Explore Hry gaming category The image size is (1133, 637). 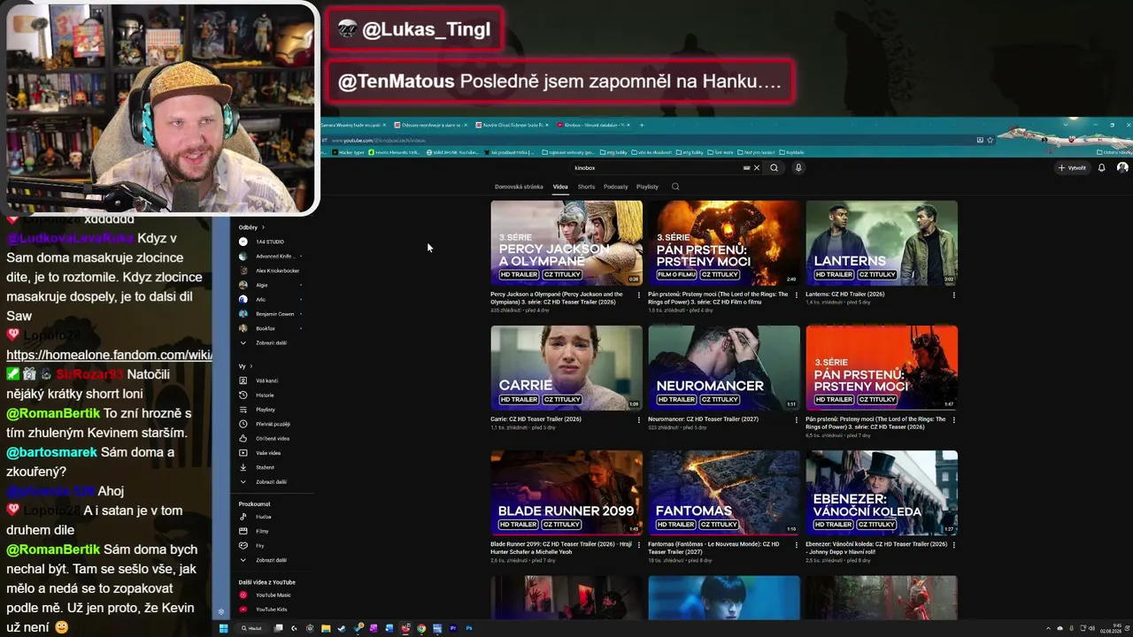click(259, 546)
